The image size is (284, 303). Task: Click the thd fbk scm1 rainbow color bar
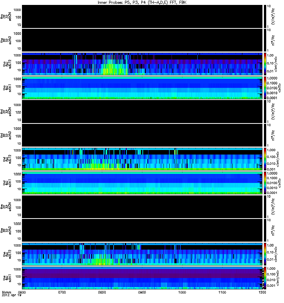coord(265,183)
